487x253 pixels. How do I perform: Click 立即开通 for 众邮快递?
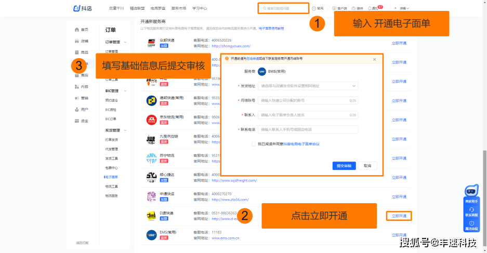(399, 43)
